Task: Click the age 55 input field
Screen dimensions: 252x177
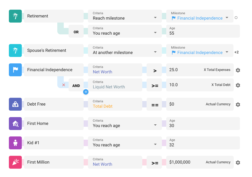Action: (x=203, y=31)
